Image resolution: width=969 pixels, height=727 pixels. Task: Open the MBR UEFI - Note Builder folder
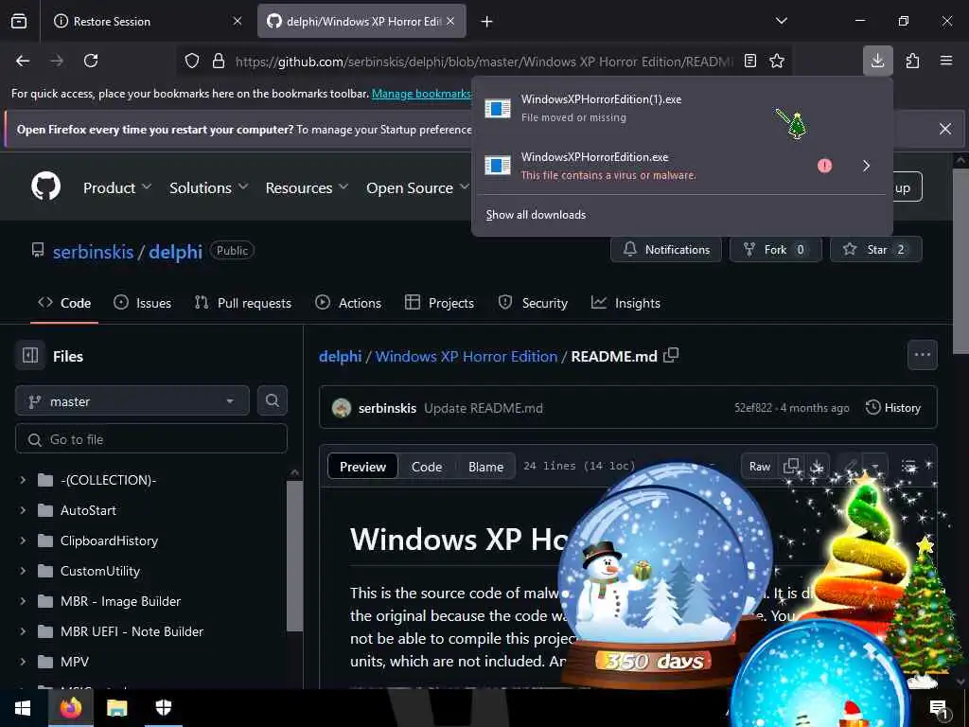132,631
